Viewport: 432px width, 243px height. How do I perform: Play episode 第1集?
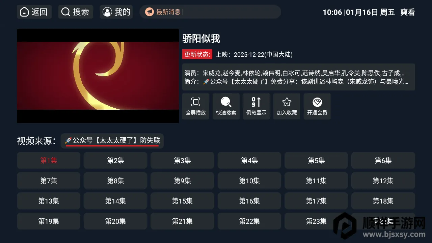49,161
